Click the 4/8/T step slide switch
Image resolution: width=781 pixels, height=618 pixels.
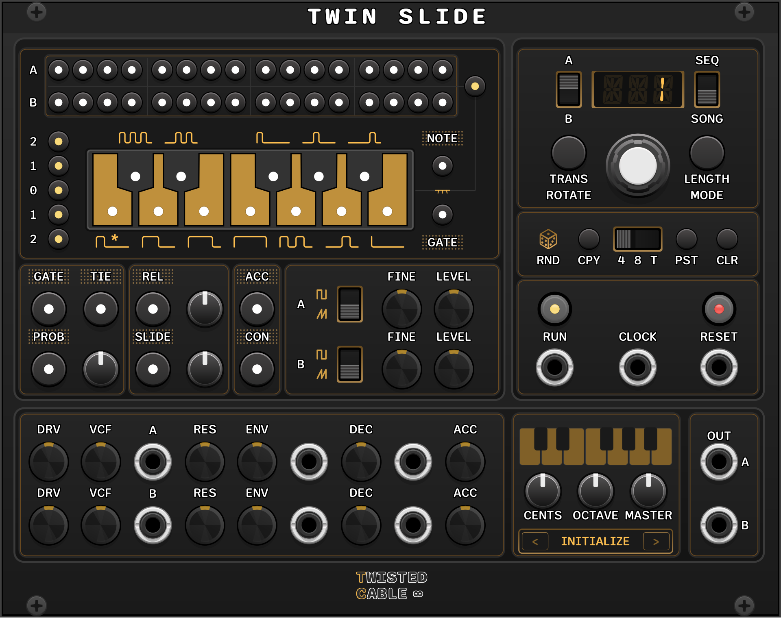click(637, 239)
